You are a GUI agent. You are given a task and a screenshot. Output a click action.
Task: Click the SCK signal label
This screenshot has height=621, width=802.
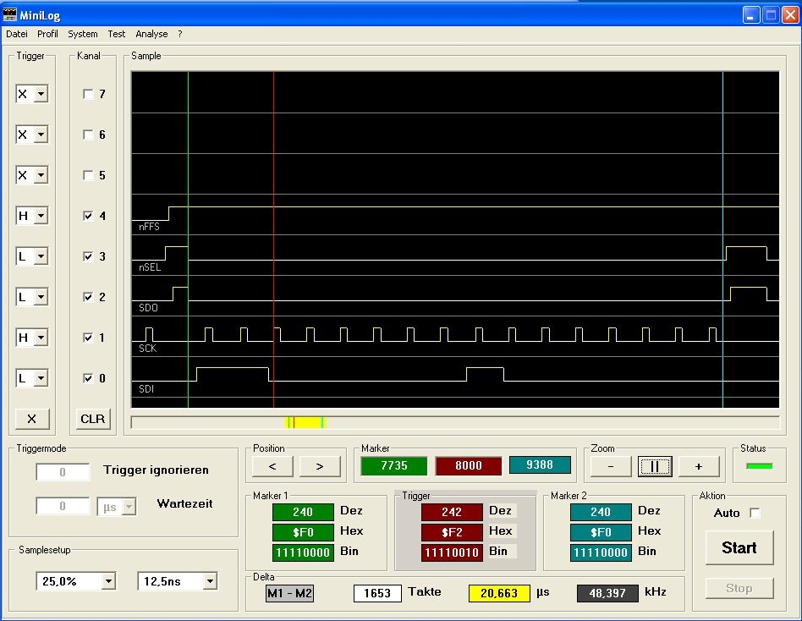148,349
